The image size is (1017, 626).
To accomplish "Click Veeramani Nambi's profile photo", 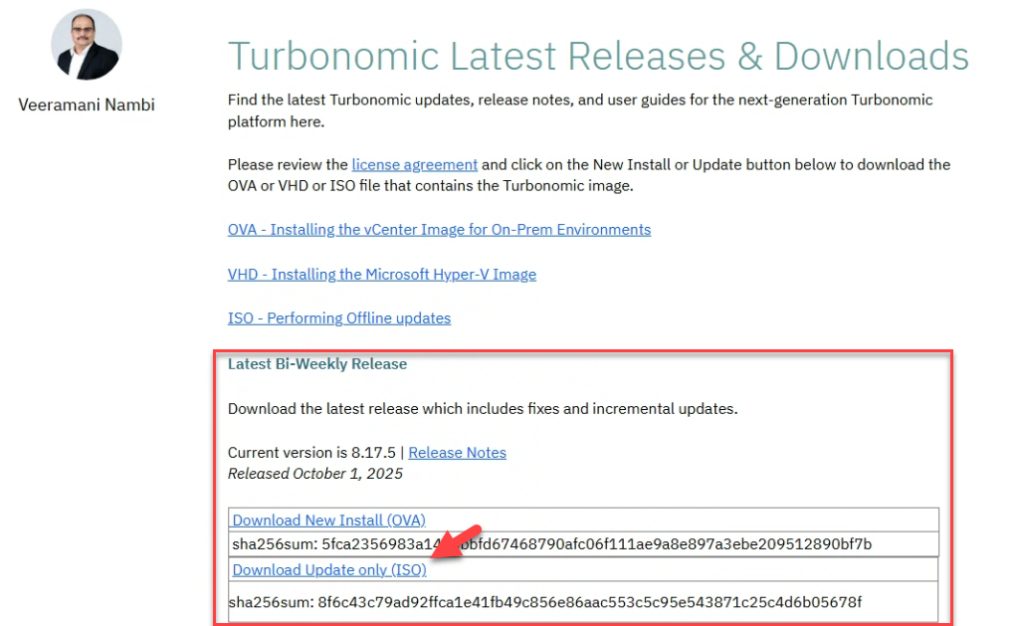I will [87, 45].
